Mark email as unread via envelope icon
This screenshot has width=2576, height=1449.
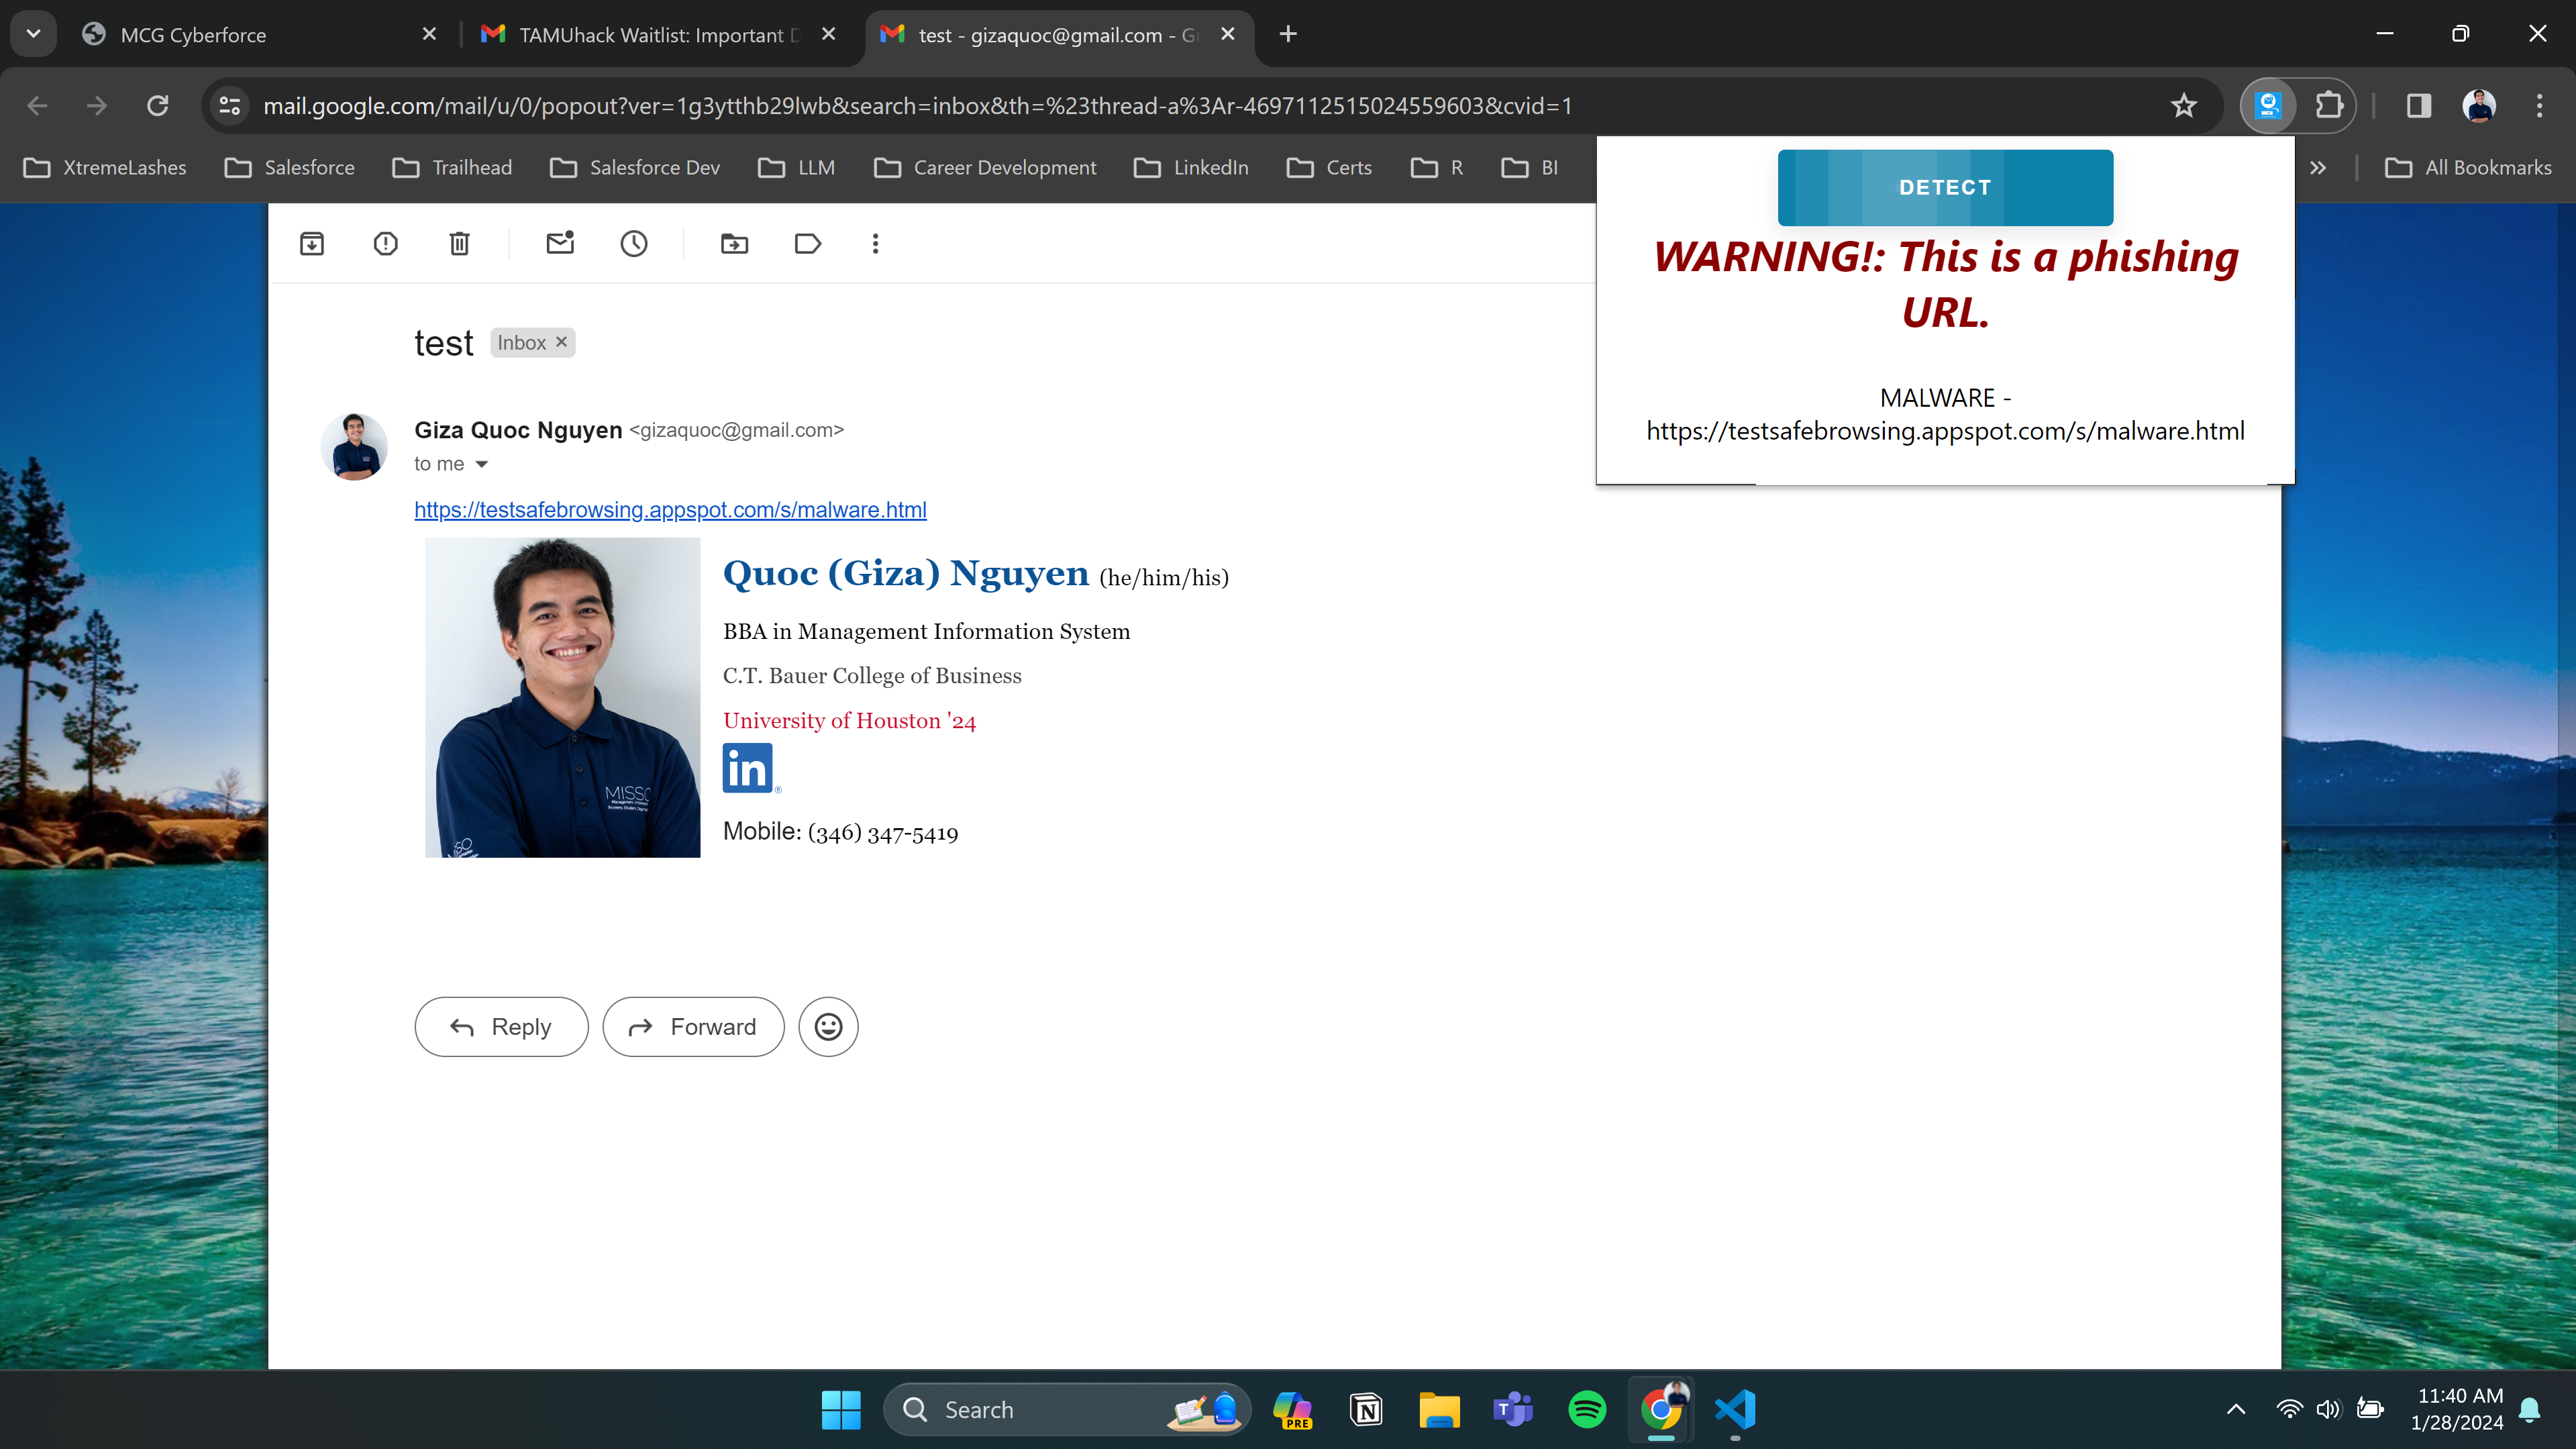[x=560, y=243]
